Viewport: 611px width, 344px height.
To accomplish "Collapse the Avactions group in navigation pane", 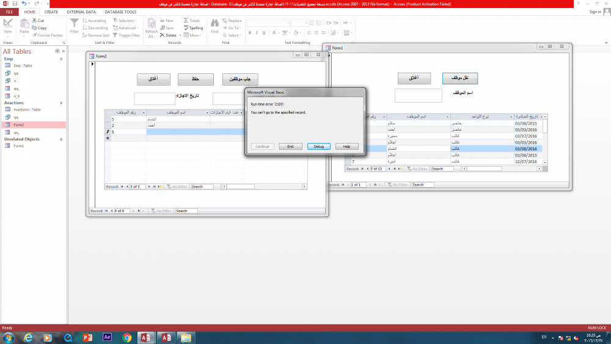I will (61, 103).
